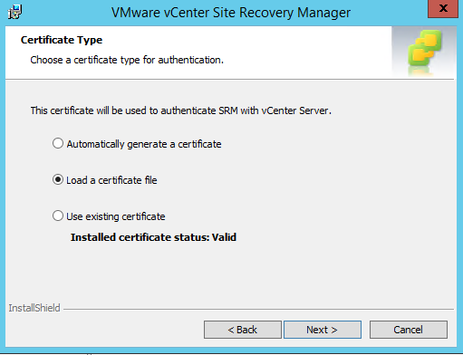Click the green and yellow SRM logo
Image resolution: width=463 pixels, height=355 pixels.
tap(425, 48)
